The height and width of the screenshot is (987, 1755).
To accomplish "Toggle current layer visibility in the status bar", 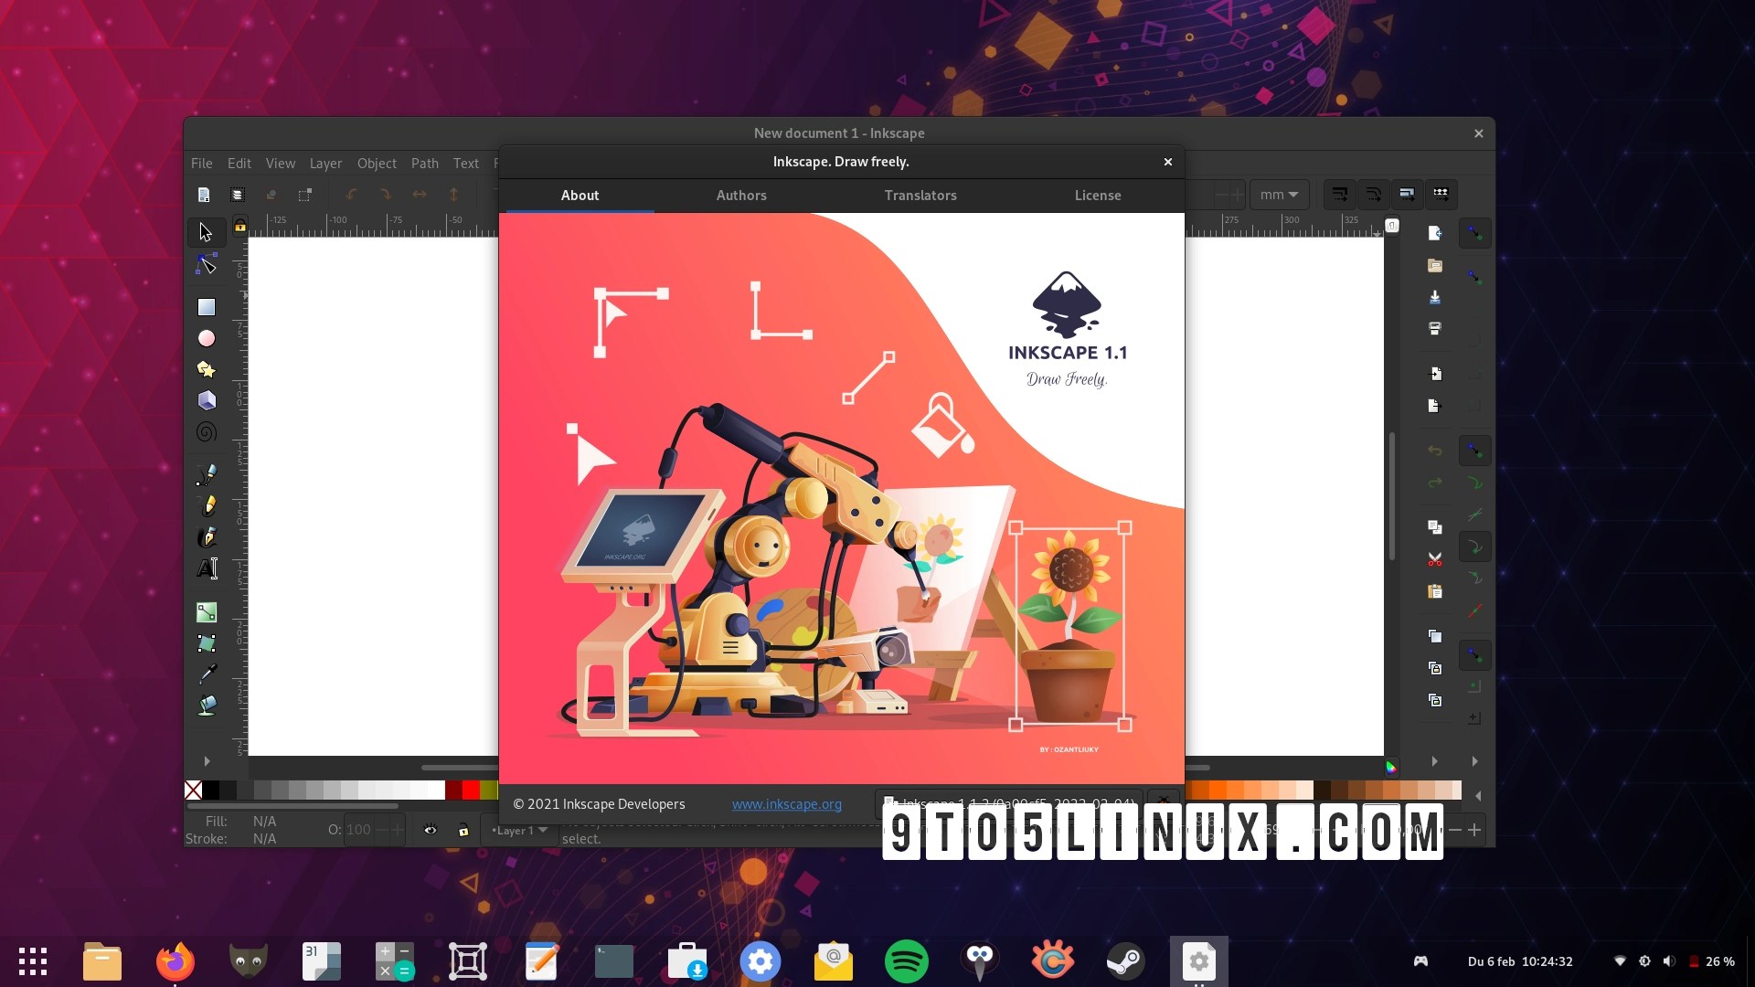I will tap(431, 830).
